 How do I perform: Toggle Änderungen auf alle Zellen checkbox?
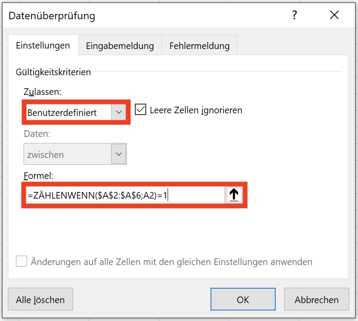coord(21,261)
